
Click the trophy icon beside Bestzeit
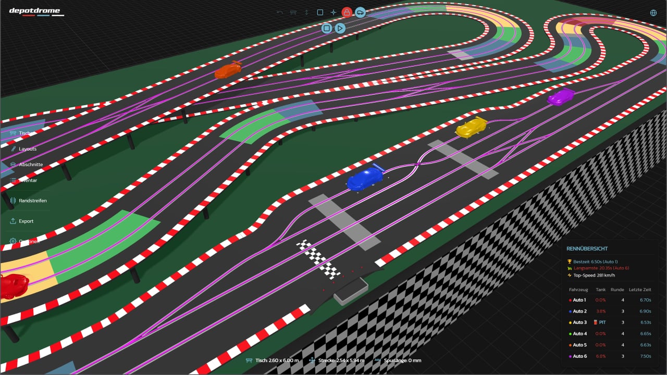[570, 261]
